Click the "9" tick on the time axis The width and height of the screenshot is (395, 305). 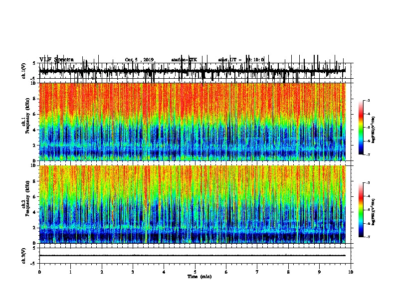[x=319, y=272]
